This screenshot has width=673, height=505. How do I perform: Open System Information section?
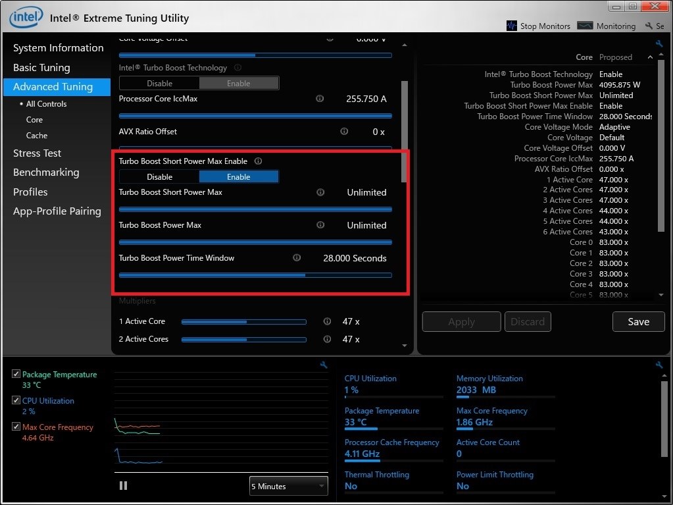[x=58, y=47]
